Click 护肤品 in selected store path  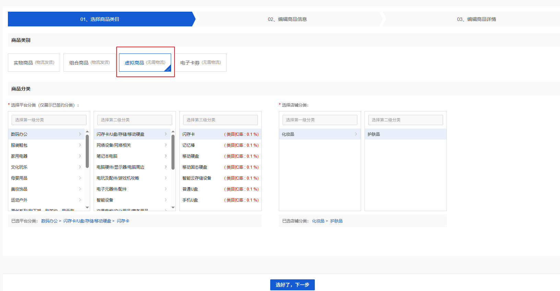pyautogui.click(x=336, y=221)
